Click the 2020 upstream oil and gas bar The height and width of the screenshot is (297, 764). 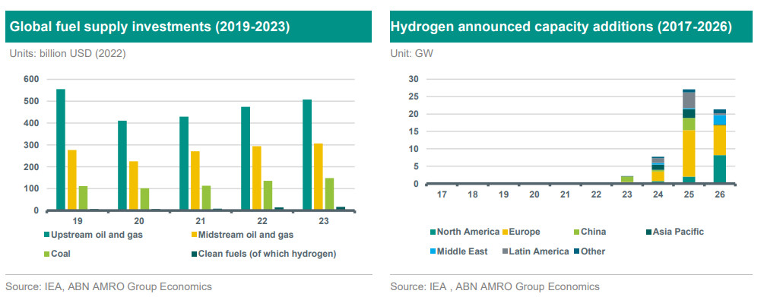pos(122,166)
